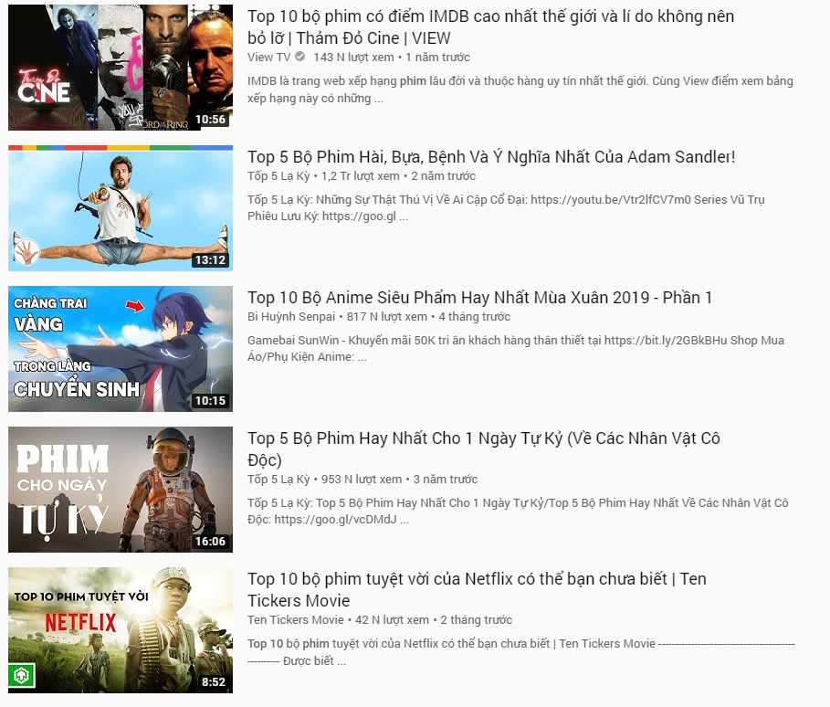Click '4 tháng trước' upload date
The width and height of the screenshot is (830, 707).
pos(475,317)
